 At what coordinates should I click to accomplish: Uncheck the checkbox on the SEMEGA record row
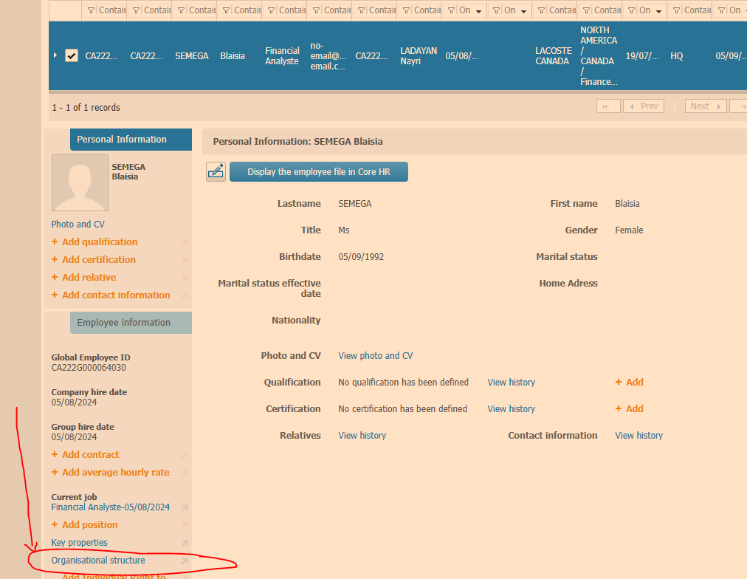[71, 55]
